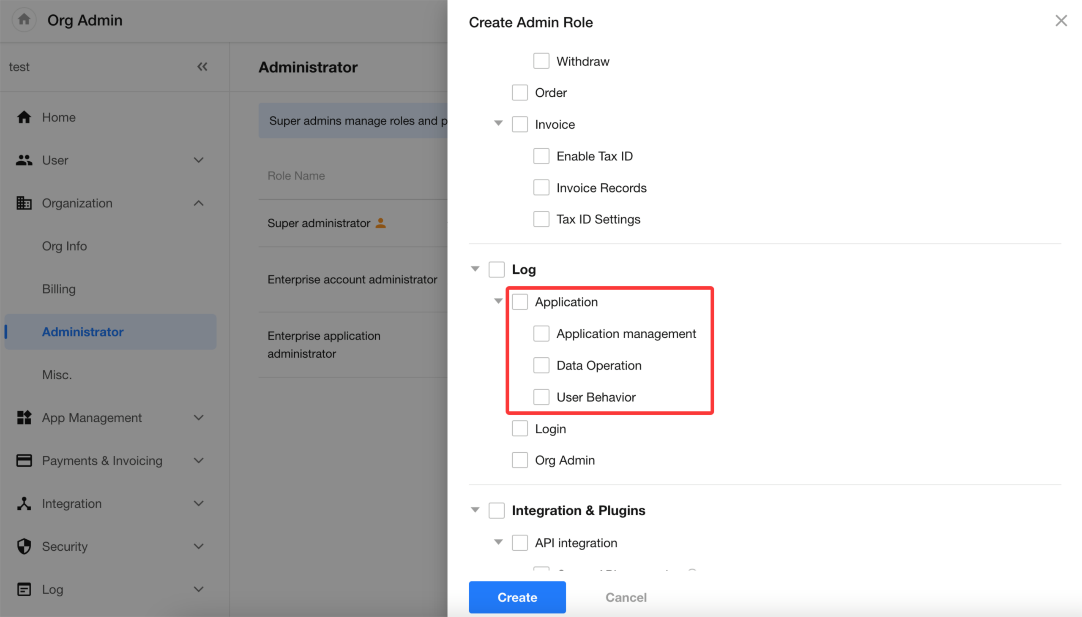Click the Security shield icon
Image resolution: width=1082 pixels, height=617 pixels.
tap(24, 546)
